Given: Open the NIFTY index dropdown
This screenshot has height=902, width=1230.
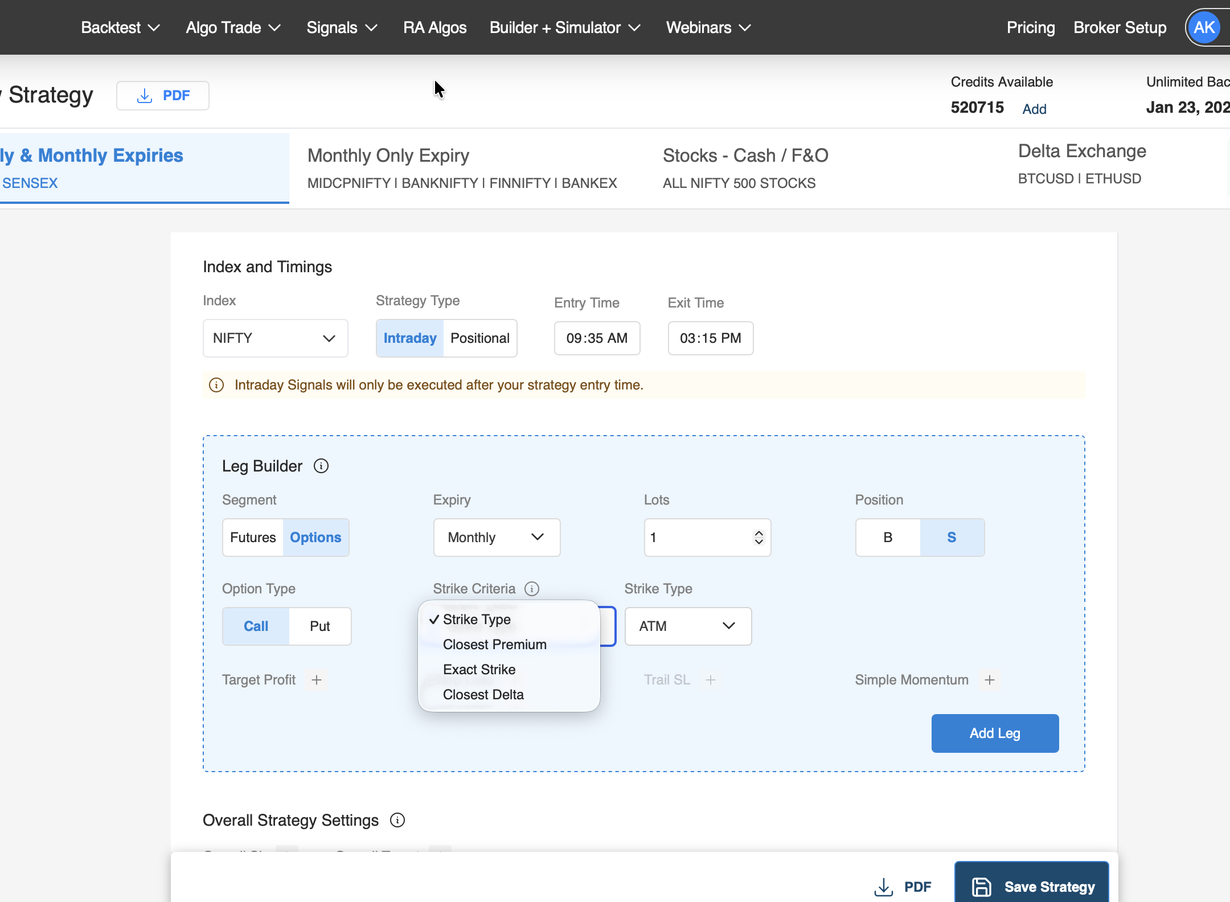Looking at the screenshot, I should click(x=275, y=338).
